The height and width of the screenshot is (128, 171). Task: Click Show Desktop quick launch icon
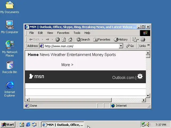click(22, 125)
